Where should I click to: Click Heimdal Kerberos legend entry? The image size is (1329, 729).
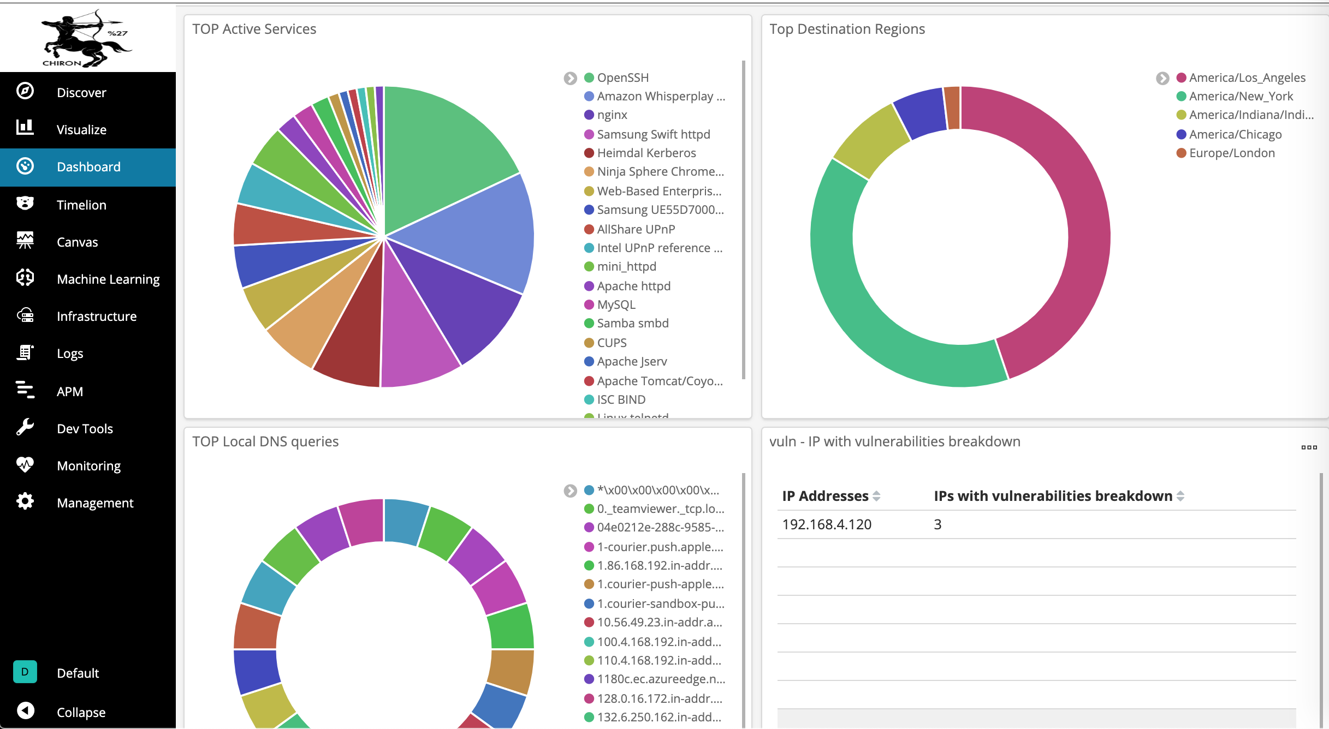tap(640, 153)
